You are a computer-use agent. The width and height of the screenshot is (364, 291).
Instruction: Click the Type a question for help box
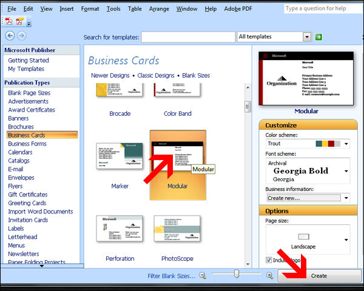tap(323, 8)
